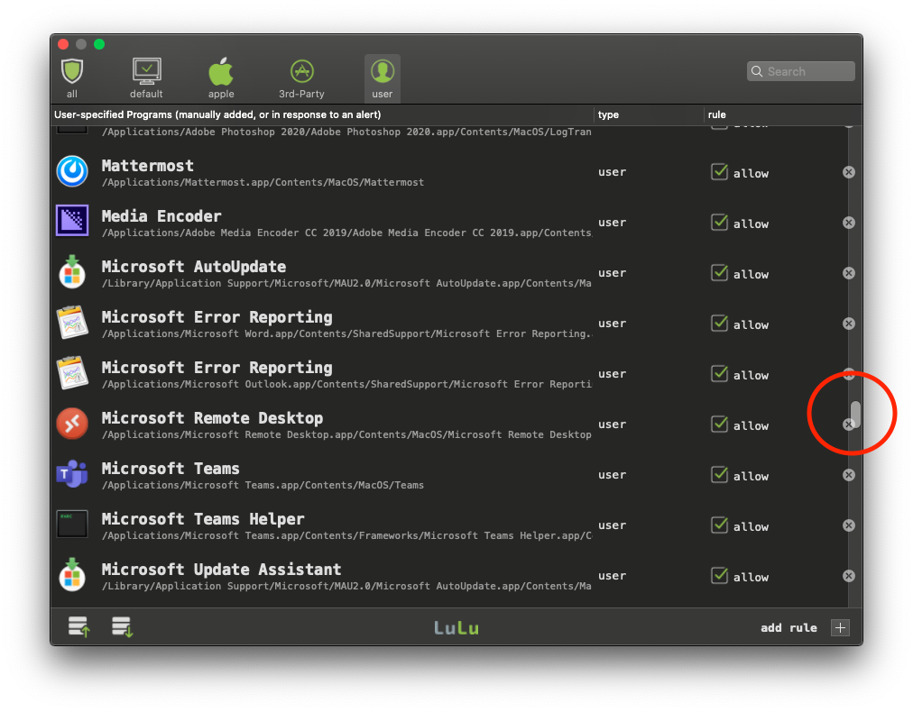This screenshot has width=913, height=712.
Task: Delete the Microsoft Teams Helper rule
Action: [x=849, y=525]
